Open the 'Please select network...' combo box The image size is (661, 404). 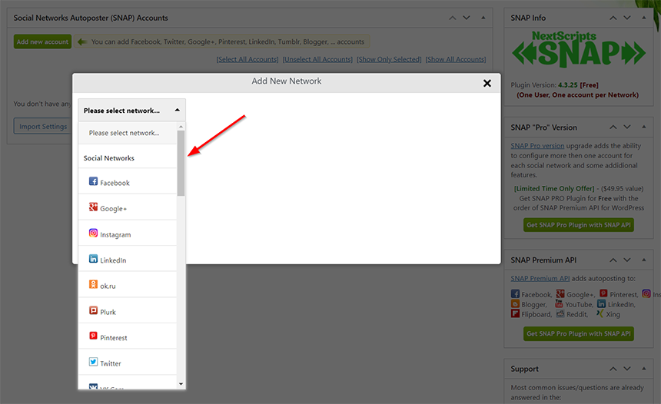pos(131,111)
